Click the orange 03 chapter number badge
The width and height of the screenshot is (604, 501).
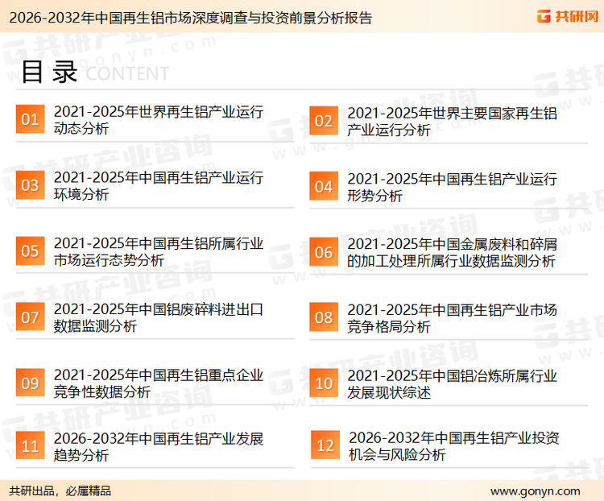coord(30,185)
